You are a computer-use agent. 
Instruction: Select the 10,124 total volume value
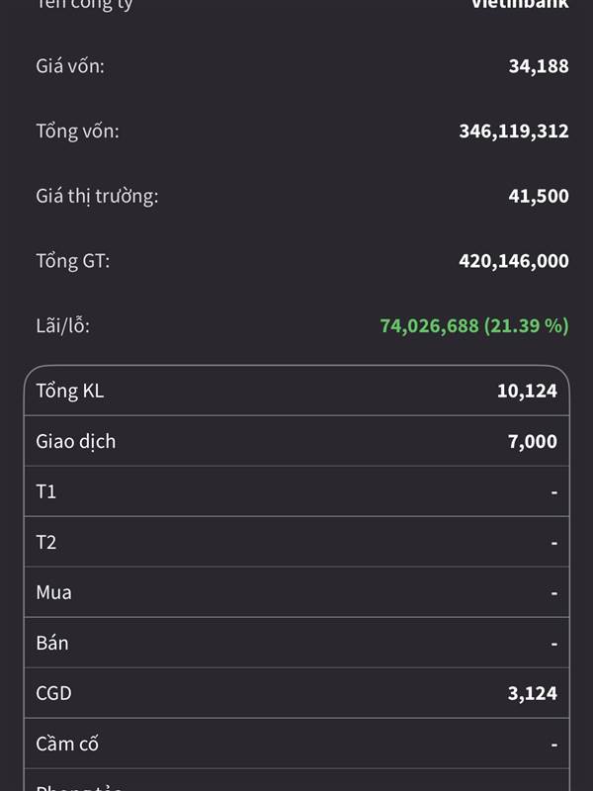527,392
